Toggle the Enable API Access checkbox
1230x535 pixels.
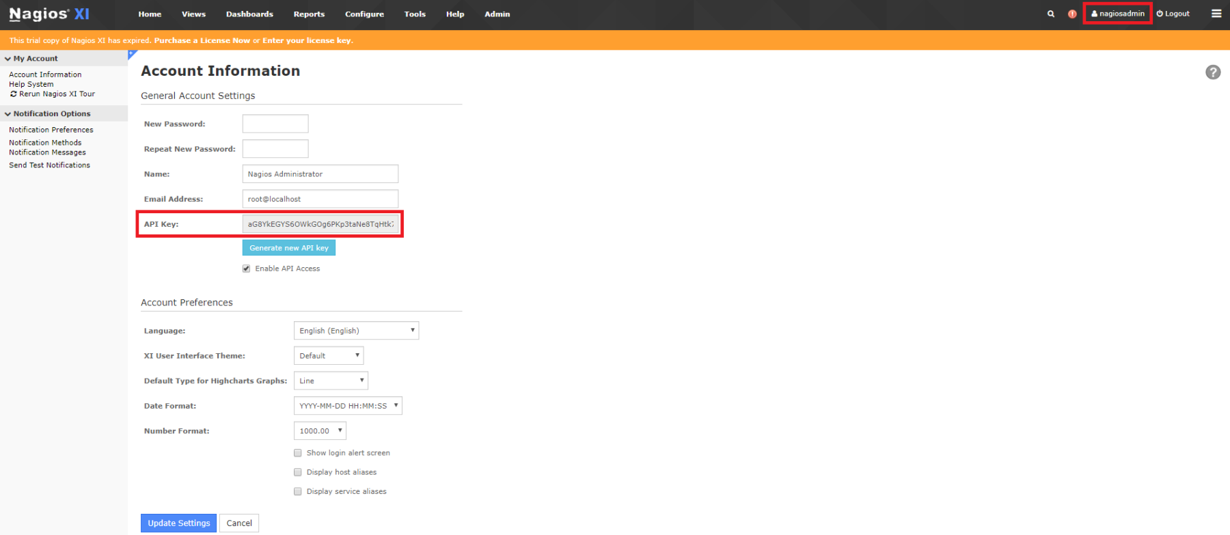point(247,269)
